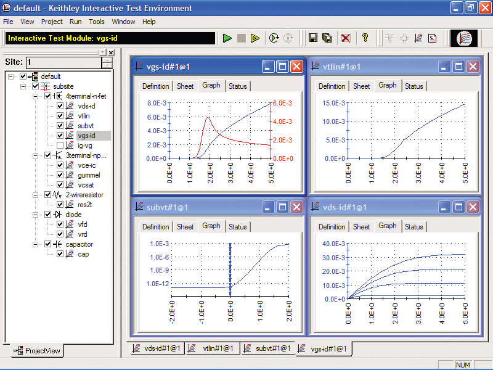The width and height of the screenshot is (493, 370).
Task: Open Status tab in subvt window
Action: pos(238,227)
